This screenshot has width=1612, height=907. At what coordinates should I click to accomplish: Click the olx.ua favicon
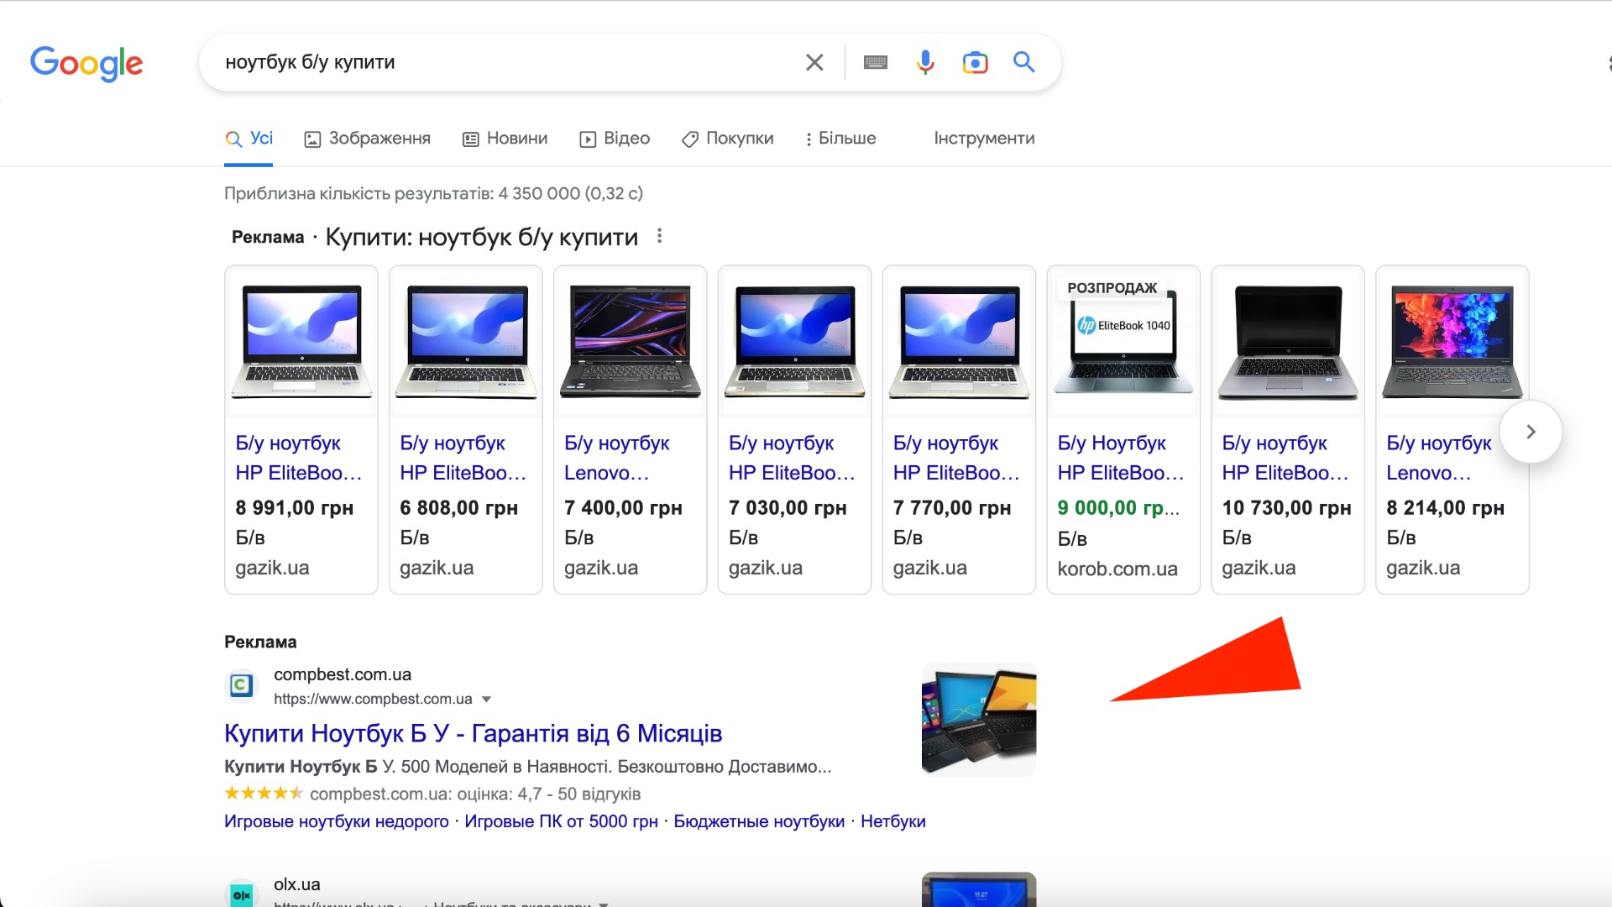[x=241, y=894]
